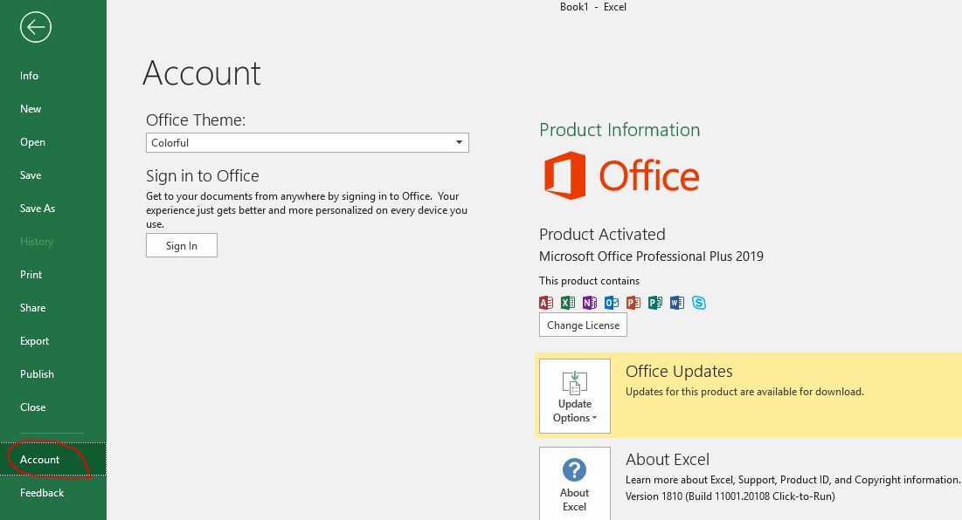Click the Access app icon
This screenshot has width=962, height=520.
pos(546,303)
